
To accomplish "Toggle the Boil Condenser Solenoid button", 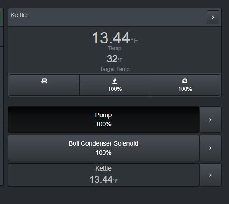I will 103,148.
